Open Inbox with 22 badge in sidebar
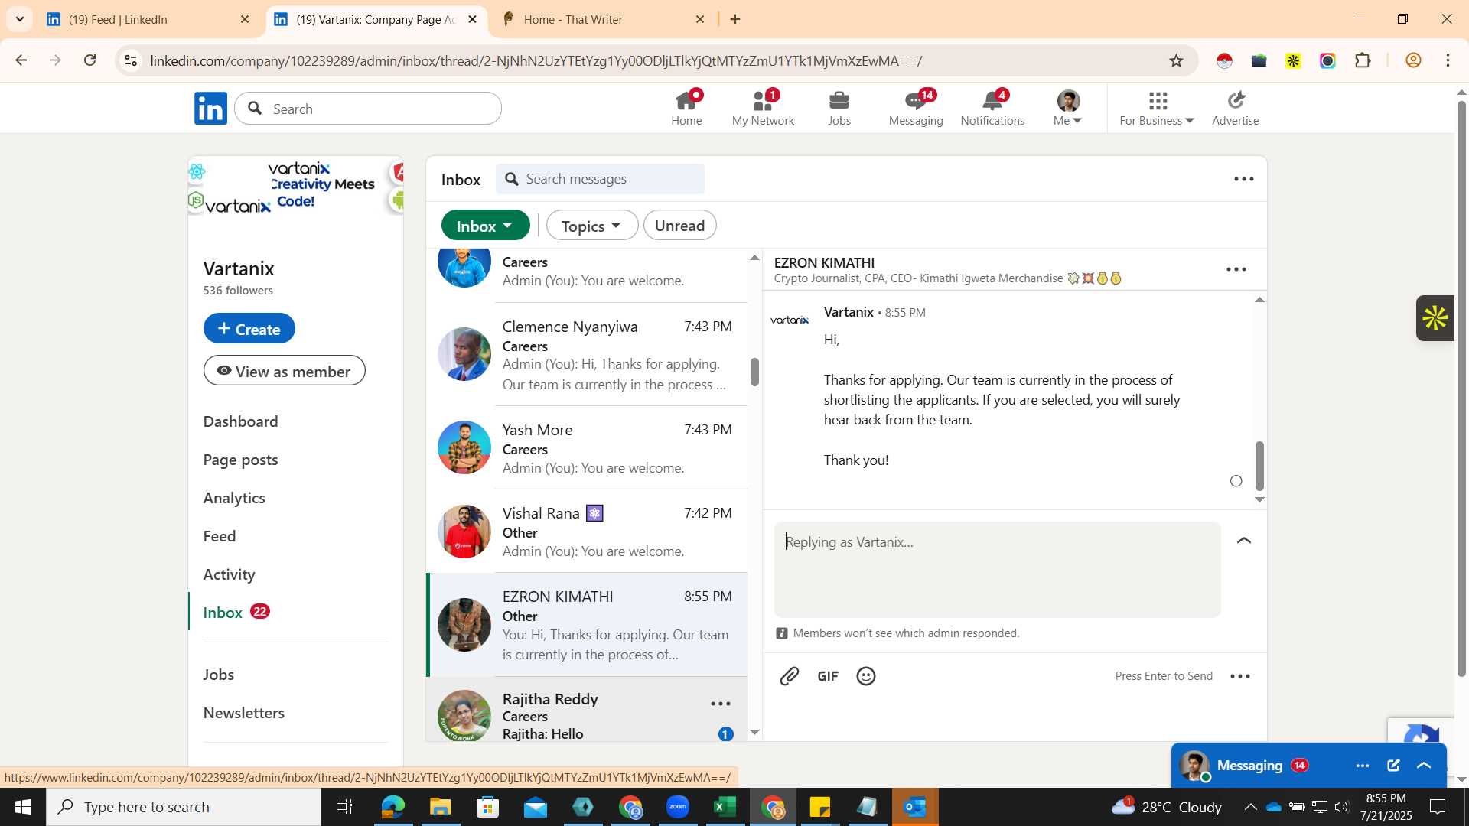This screenshot has width=1469, height=826. tap(236, 613)
